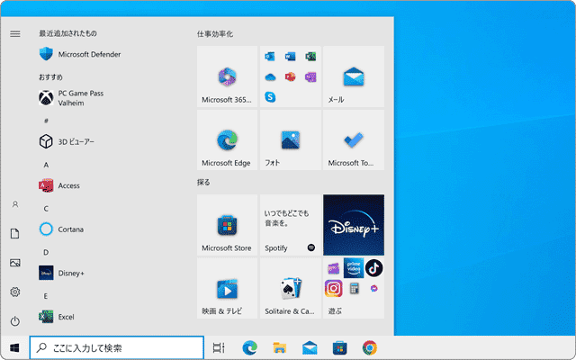Click the E letter index header
Image resolution: width=576 pixels, height=360 pixels.
pos(46,296)
